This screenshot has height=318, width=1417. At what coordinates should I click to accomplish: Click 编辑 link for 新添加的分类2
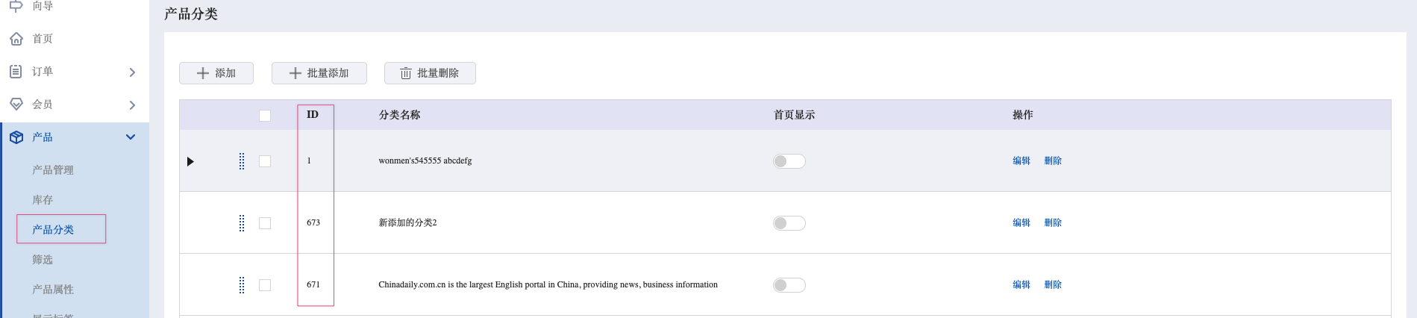tap(1022, 222)
